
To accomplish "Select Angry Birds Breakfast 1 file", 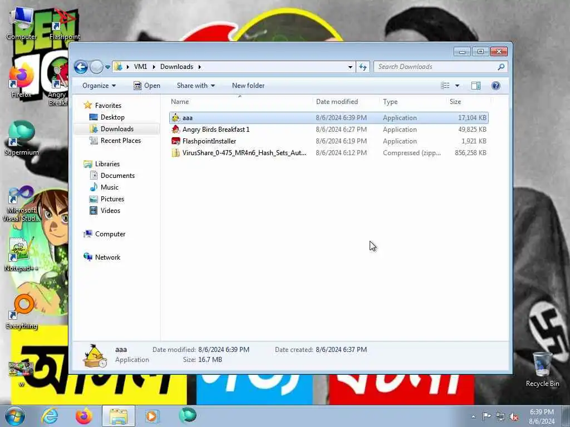I will pos(328,129).
